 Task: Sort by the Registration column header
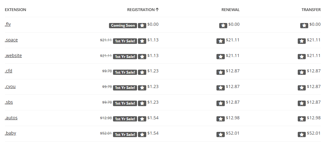point(141,10)
